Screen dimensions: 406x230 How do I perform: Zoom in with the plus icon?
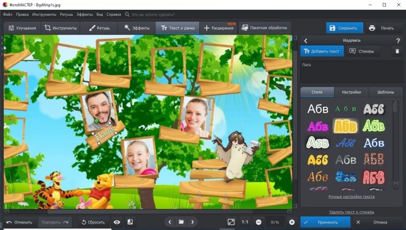pyautogui.click(x=292, y=222)
